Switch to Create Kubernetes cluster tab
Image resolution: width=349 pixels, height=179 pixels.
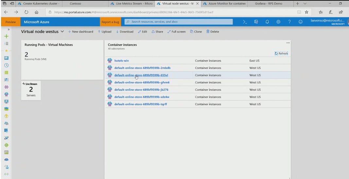[39, 4]
